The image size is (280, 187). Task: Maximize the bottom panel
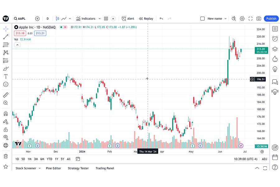coord(265,168)
